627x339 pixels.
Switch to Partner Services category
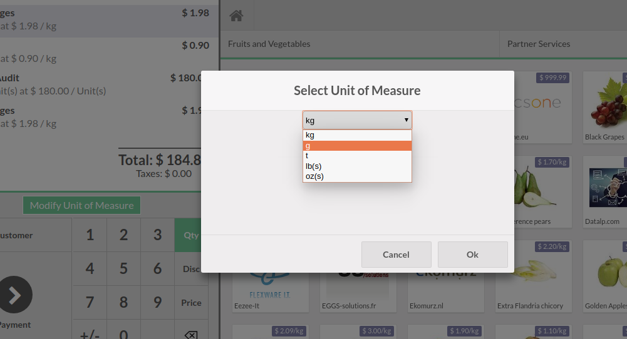click(539, 44)
